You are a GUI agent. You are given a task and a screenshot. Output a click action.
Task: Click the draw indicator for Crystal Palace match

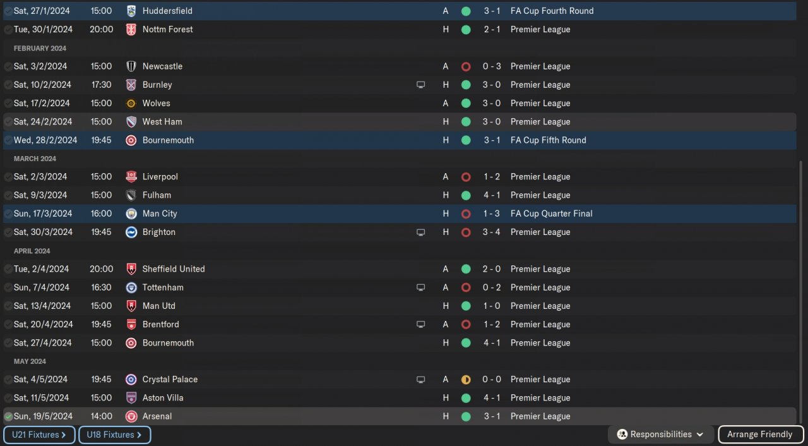point(466,380)
